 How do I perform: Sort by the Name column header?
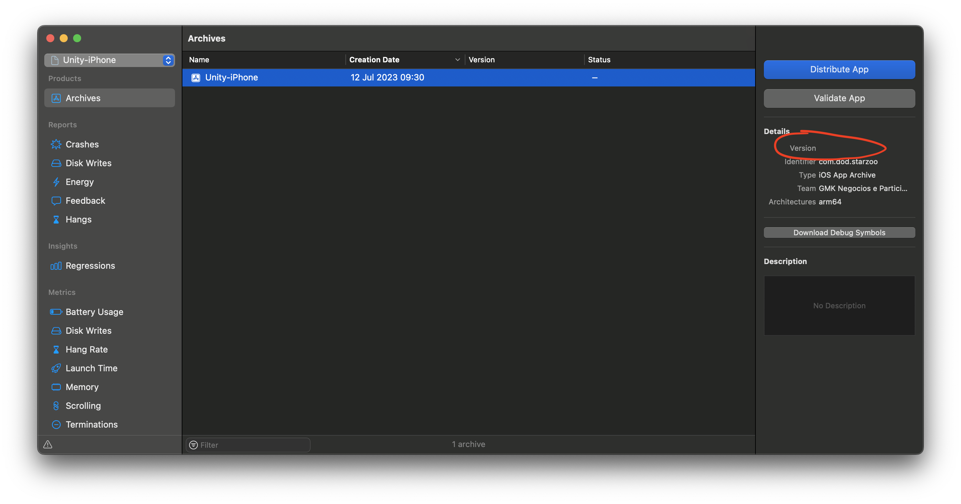tap(199, 60)
